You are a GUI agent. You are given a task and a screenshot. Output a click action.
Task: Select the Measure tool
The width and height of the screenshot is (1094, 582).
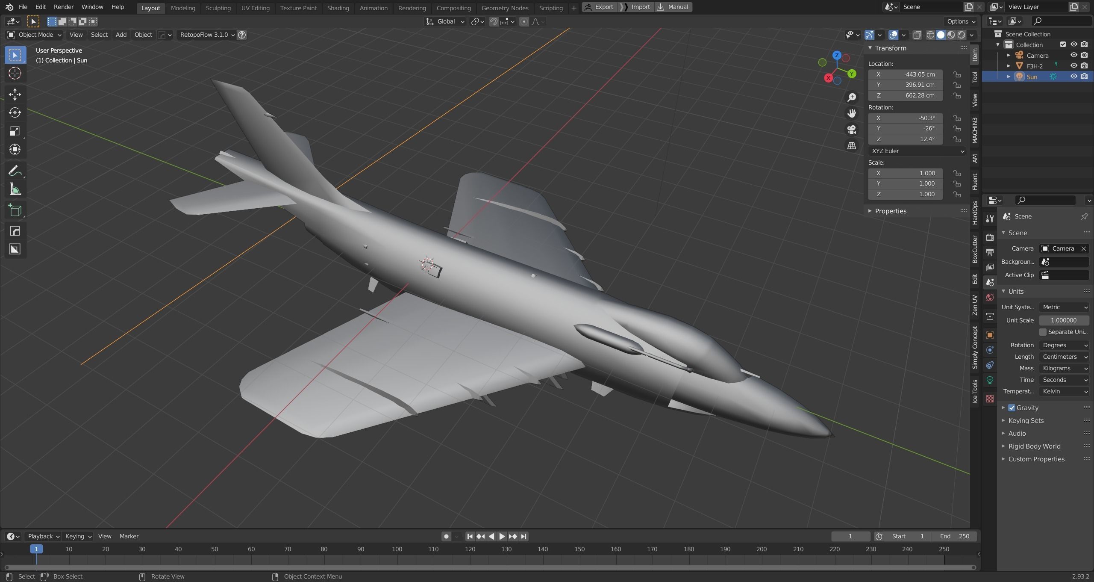tap(15, 189)
